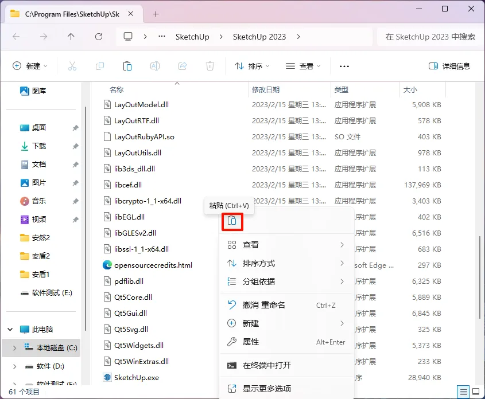Select the file Qt5Core.dll
The width and height of the screenshot is (485, 399).
click(x=133, y=298)
